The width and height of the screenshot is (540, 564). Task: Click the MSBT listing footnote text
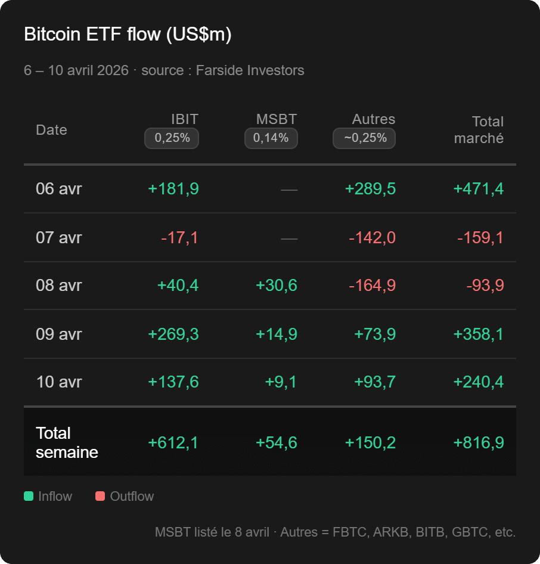[x=335, y=532]
